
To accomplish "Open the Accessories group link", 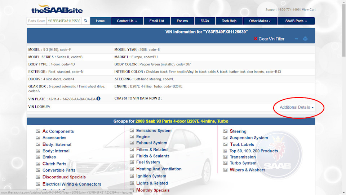I will pyautogui.click(x=54, y=138).
